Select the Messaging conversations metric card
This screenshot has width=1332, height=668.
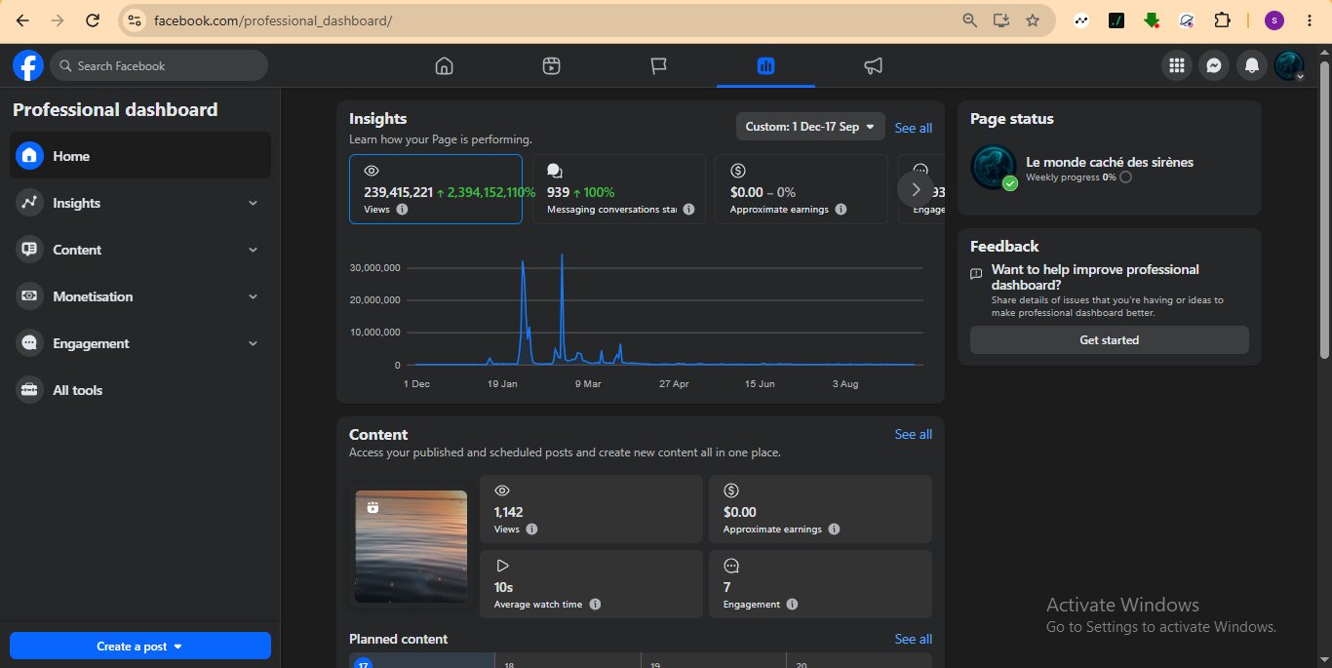[619, 189]
